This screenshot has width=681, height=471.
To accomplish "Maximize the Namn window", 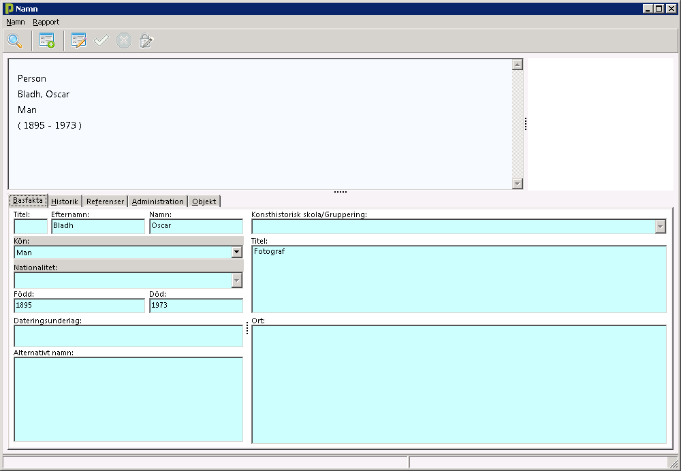I will pos(659,9).
